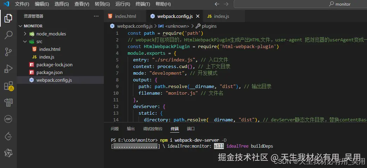Screen dimensions: 367x168
Task: Open package.json in explorer
Action: 60,72
